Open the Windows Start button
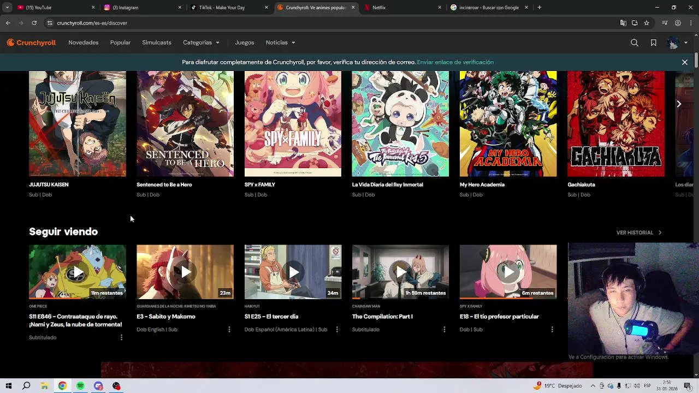699x393 pixels. [x=9, y=386]
